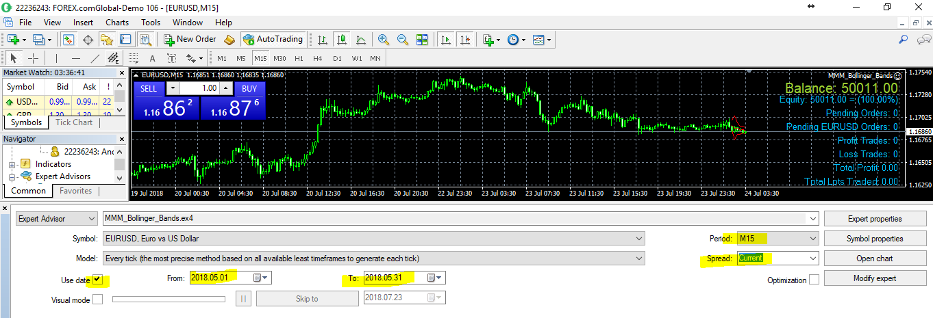
Task: Expand the Indicators tree node
Action: click(12, 164)
